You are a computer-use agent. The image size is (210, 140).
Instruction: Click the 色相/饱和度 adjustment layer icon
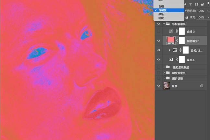[175, 50]
